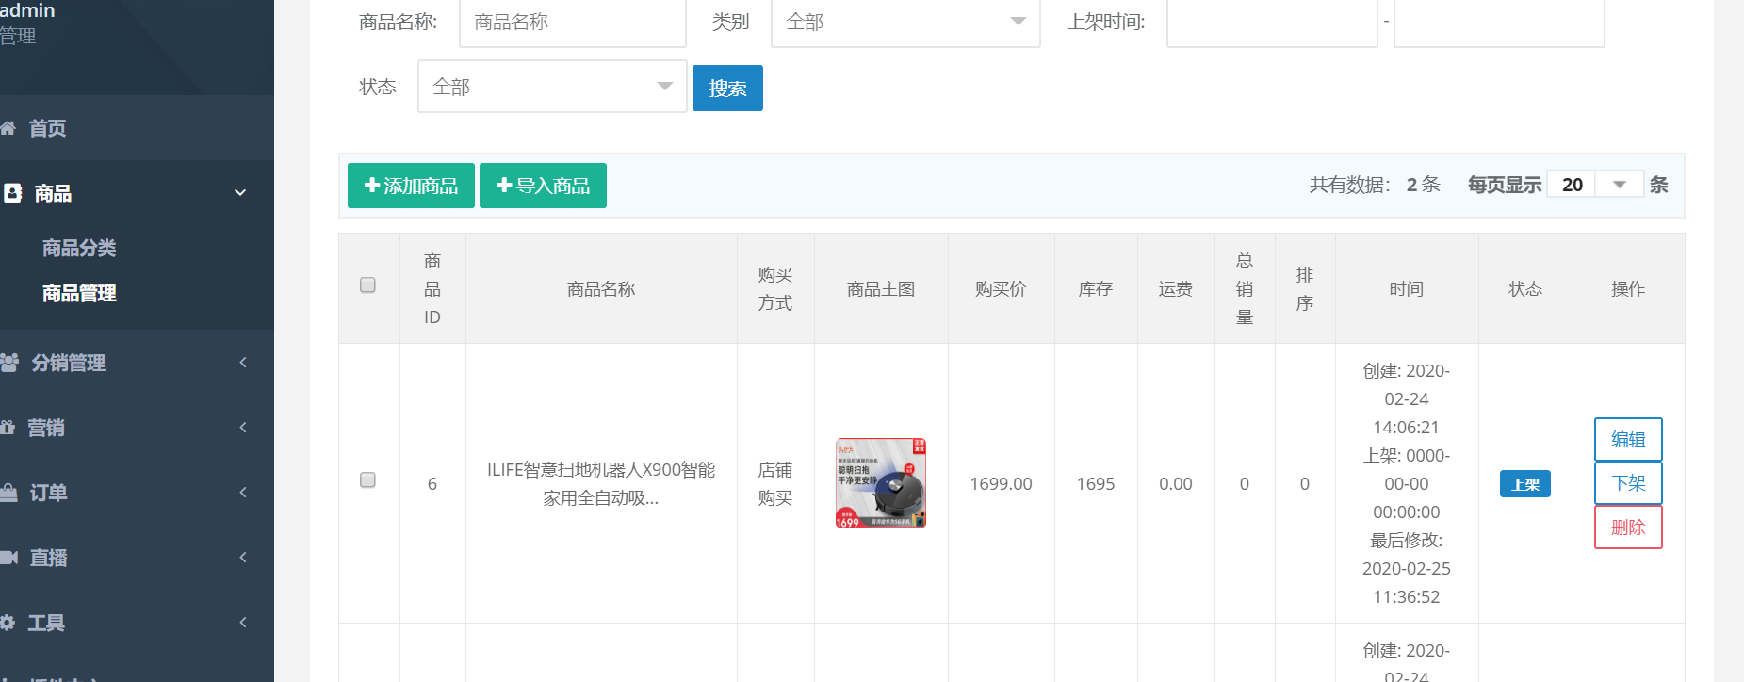Screen dimensions: 1744x682
Task: Open 商品分类 submenu item
Action: [79, 249]
